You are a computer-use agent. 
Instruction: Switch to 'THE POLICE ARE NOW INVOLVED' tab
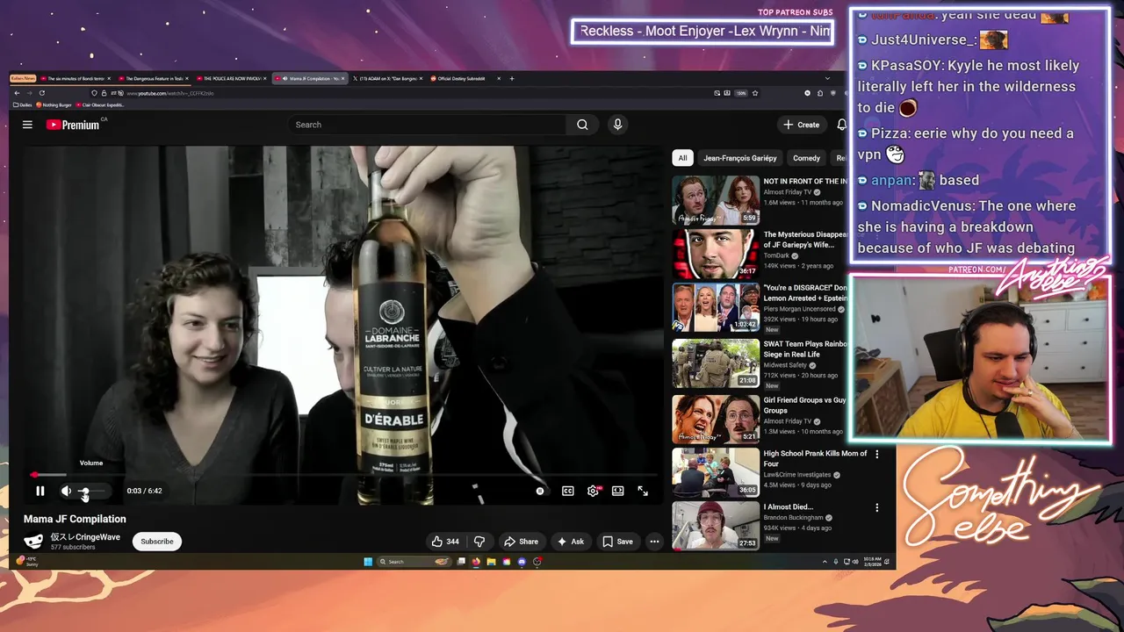233,78
